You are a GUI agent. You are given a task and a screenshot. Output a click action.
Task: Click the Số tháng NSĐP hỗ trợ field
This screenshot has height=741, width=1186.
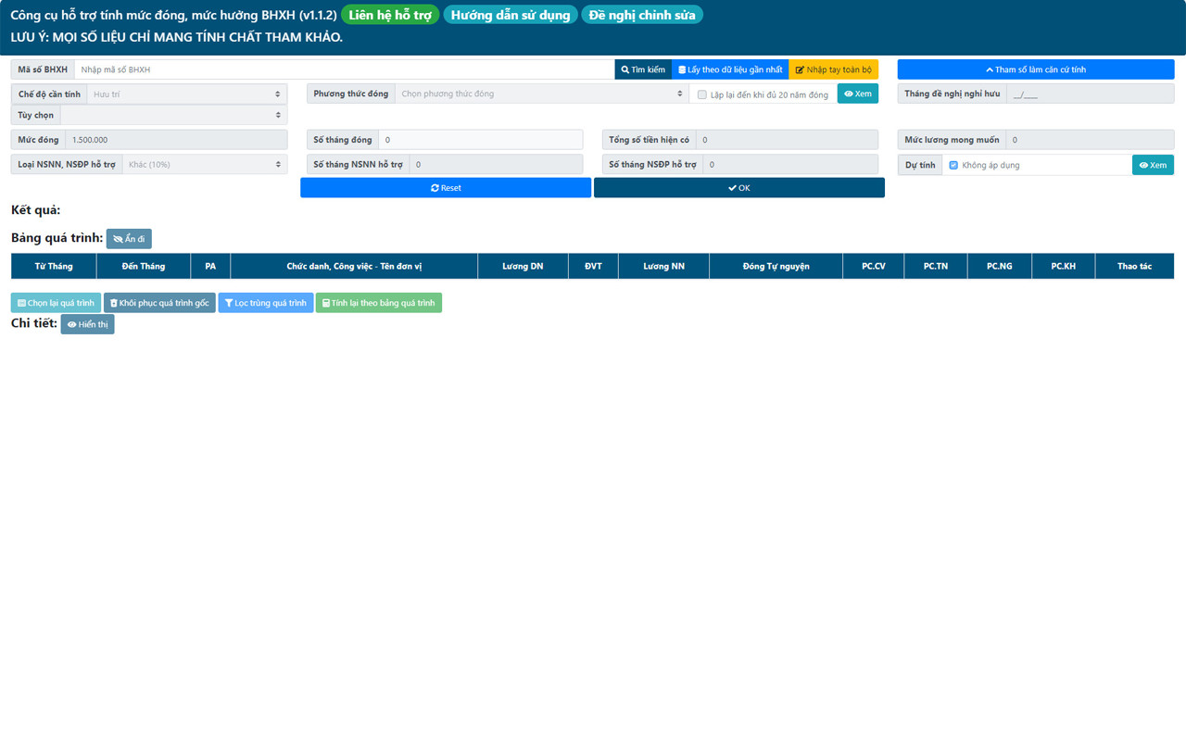[790, 164]
